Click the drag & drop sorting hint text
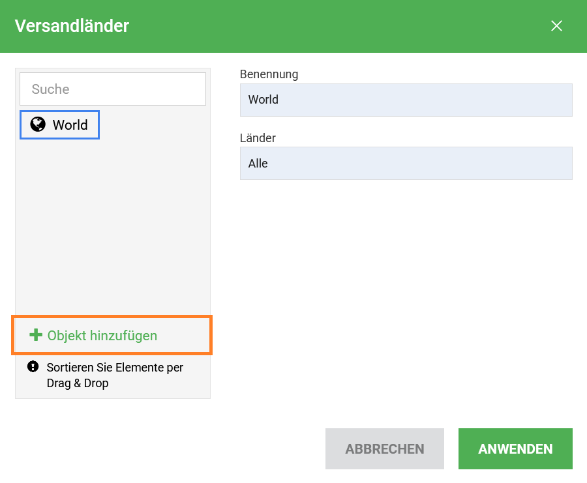 click(x=115, y=375)
